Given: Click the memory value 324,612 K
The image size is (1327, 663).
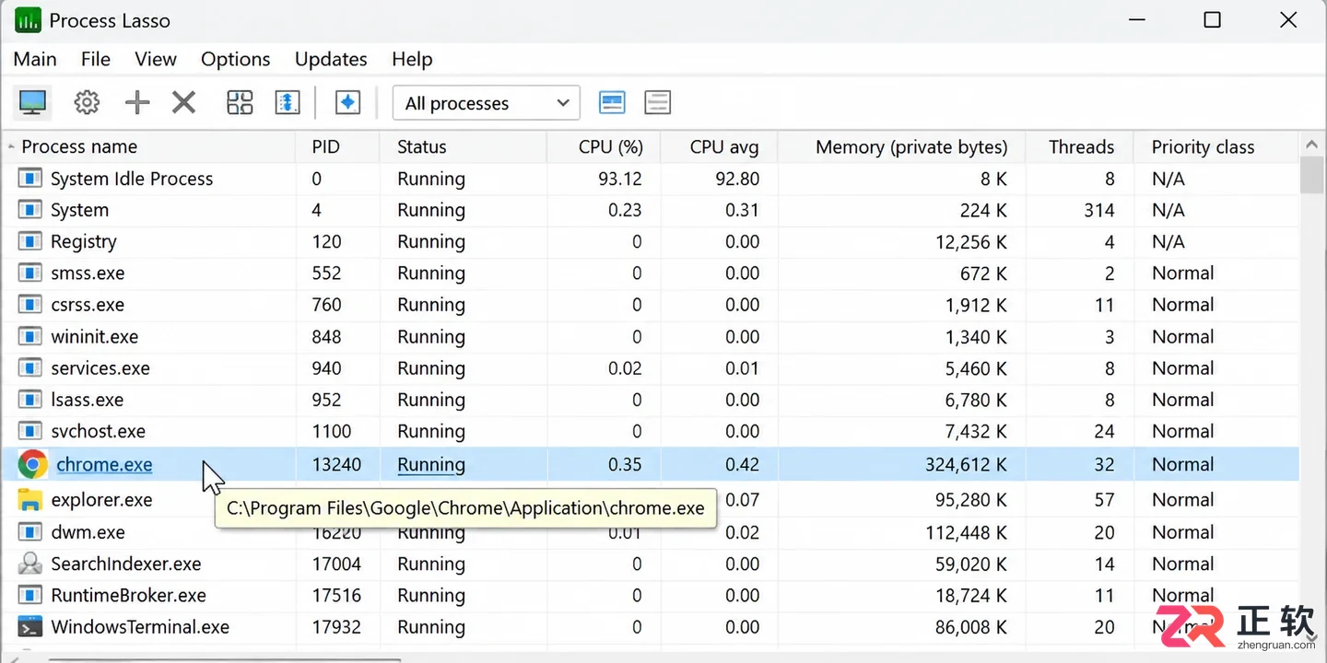Looking at the screenshot, I should coord(966,465).
